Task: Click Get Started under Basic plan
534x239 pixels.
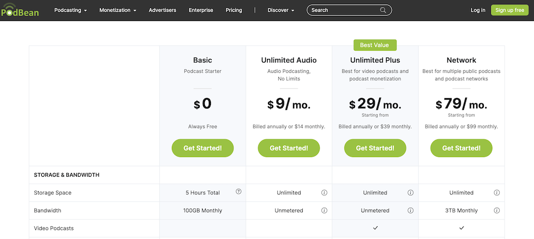Action: (x=202, y=148)
